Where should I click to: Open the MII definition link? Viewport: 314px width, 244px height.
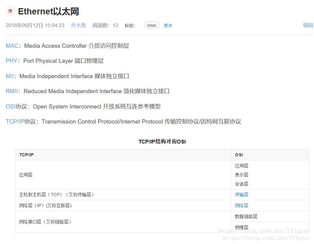pyautogui.click(x=9, y=76)
